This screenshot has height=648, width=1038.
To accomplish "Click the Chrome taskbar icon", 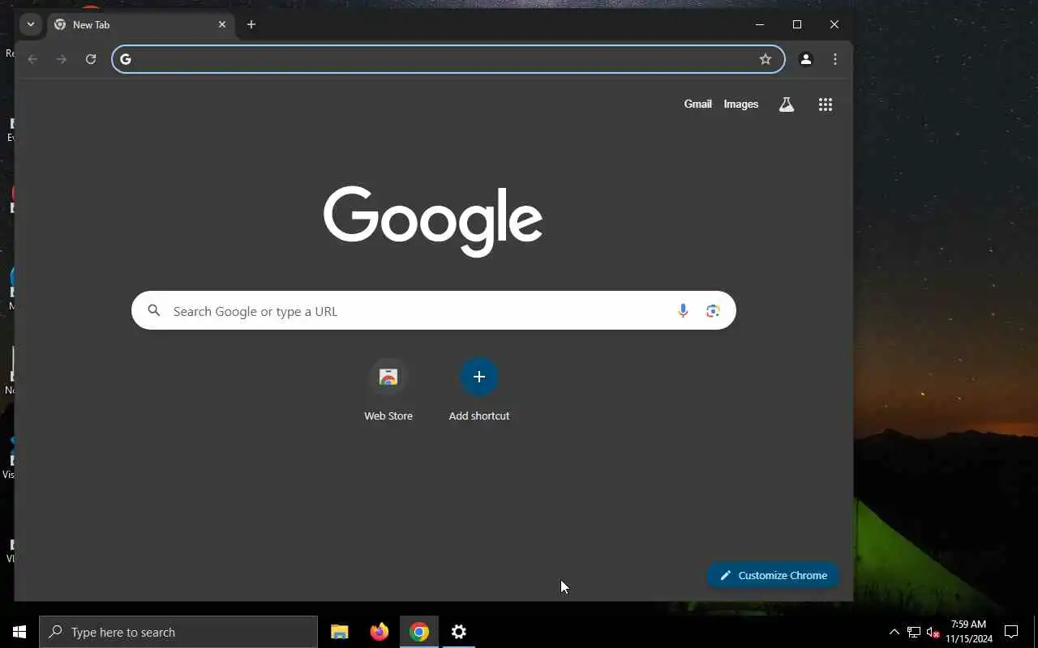I will click(x=419, y=632).
